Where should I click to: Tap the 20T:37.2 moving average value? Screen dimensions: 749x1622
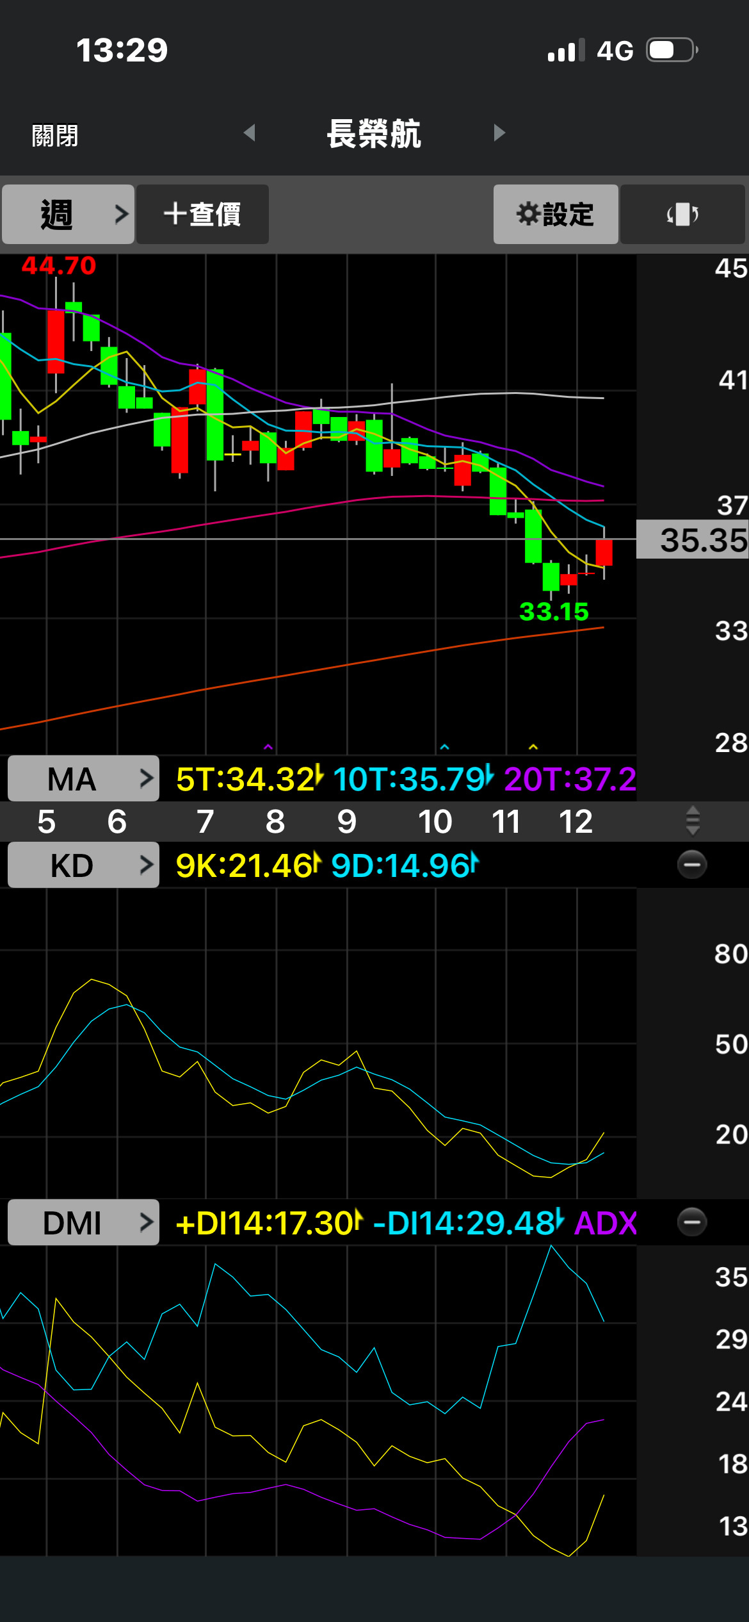click(570, 779)
